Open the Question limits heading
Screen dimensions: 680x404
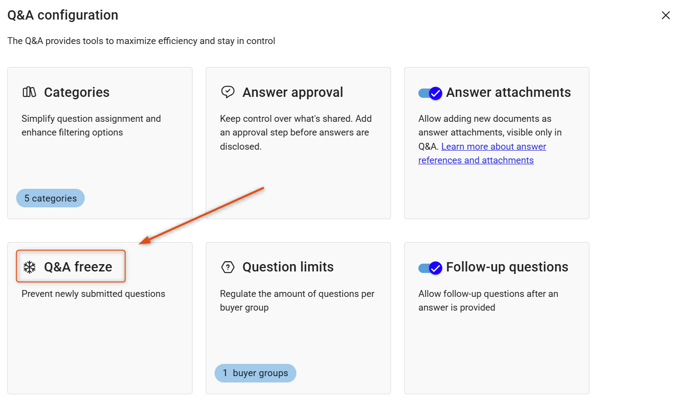click(288, 267)
